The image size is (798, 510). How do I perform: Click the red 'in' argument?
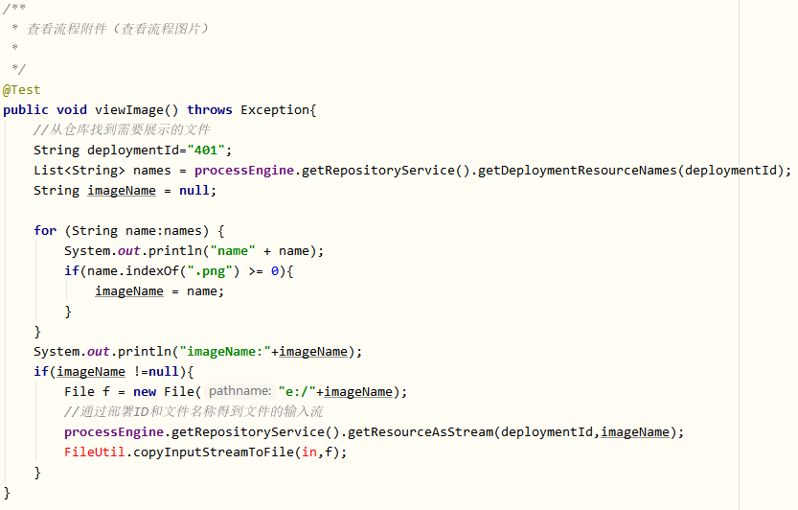[309, 452]
